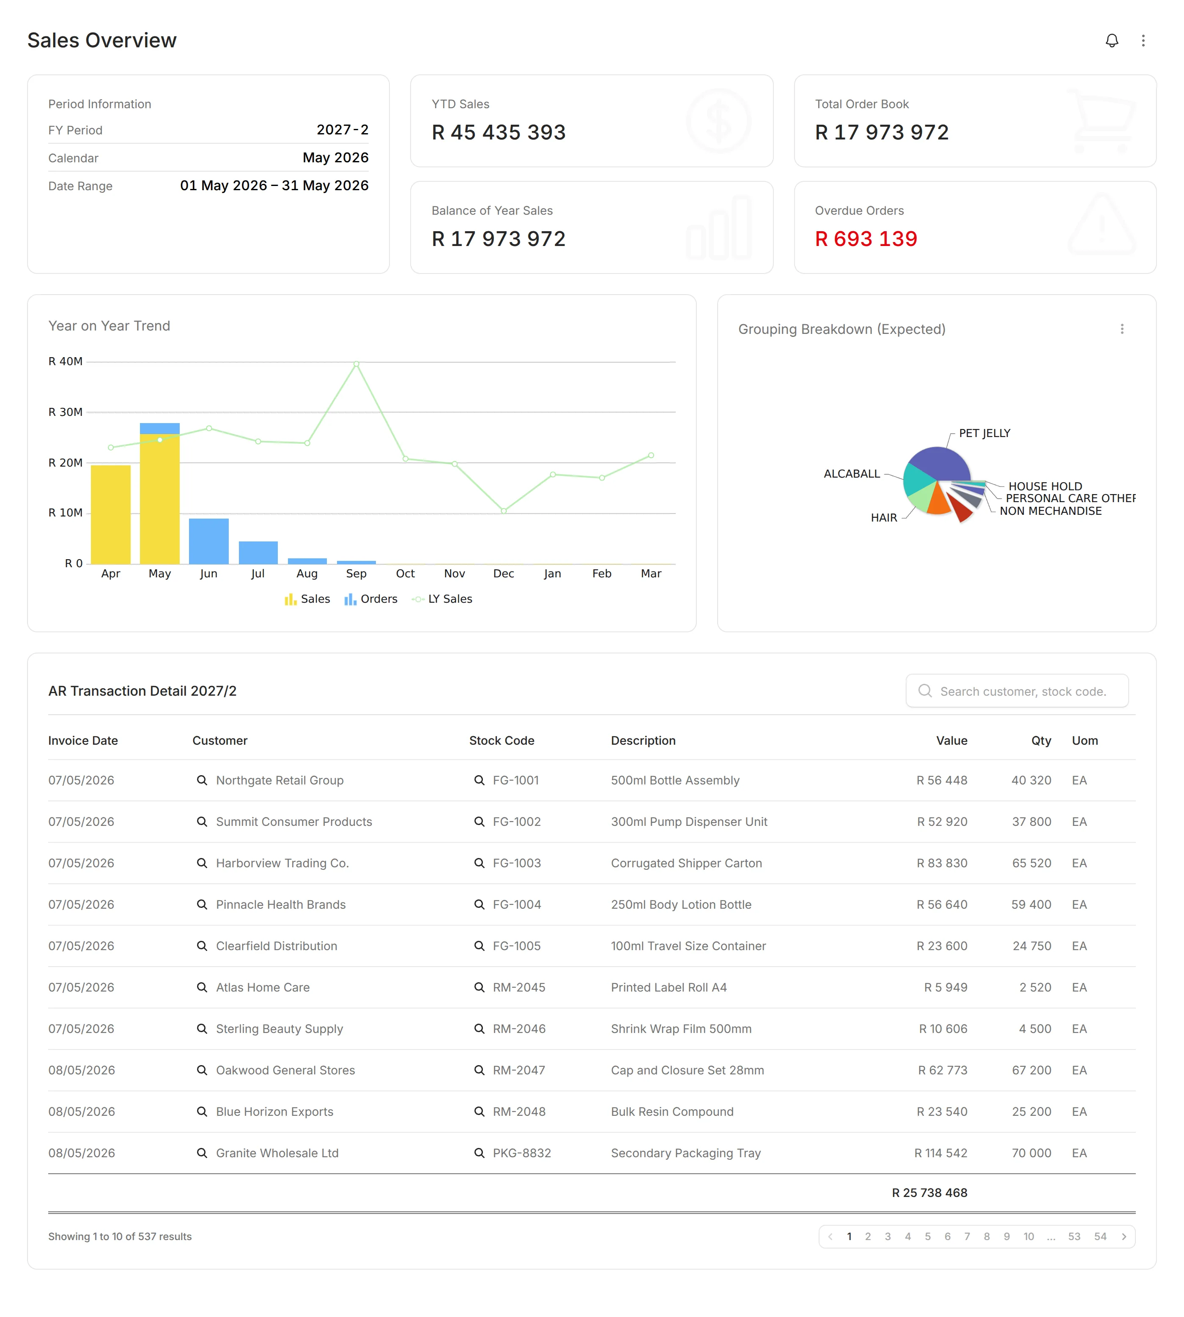Open the notifications bell
Image resolution: width=1184 pixels, height=1317 pixels.
[x=1112, y=40]
